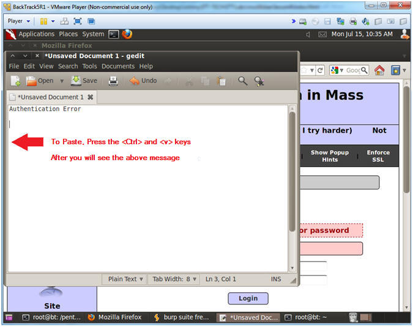The width and height of the screenshot is (413, 327).
Task: Click the Redo arrow icon
Action: pos(168,81)
